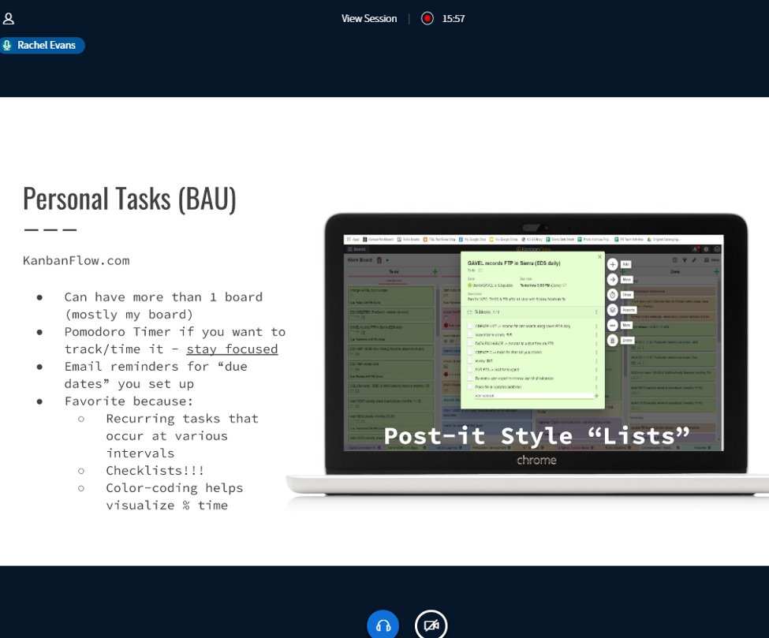769x638 pixels.
Task: Select the Checklists!!! sub-bullet
Action: click(155, 470)
